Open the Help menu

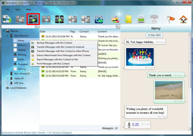click(x=28, y=9)
